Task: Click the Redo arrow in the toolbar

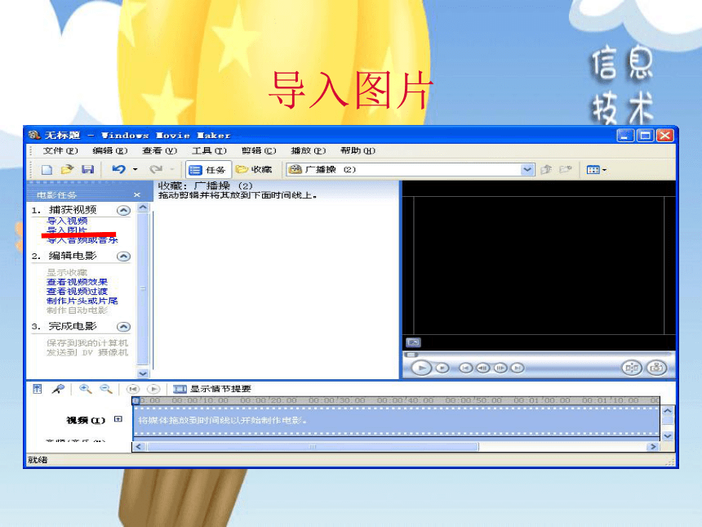Action: click(156, 169)
